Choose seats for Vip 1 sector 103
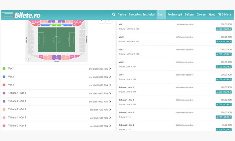This screenshot has width=235, height=141. (x=224, y=29)
